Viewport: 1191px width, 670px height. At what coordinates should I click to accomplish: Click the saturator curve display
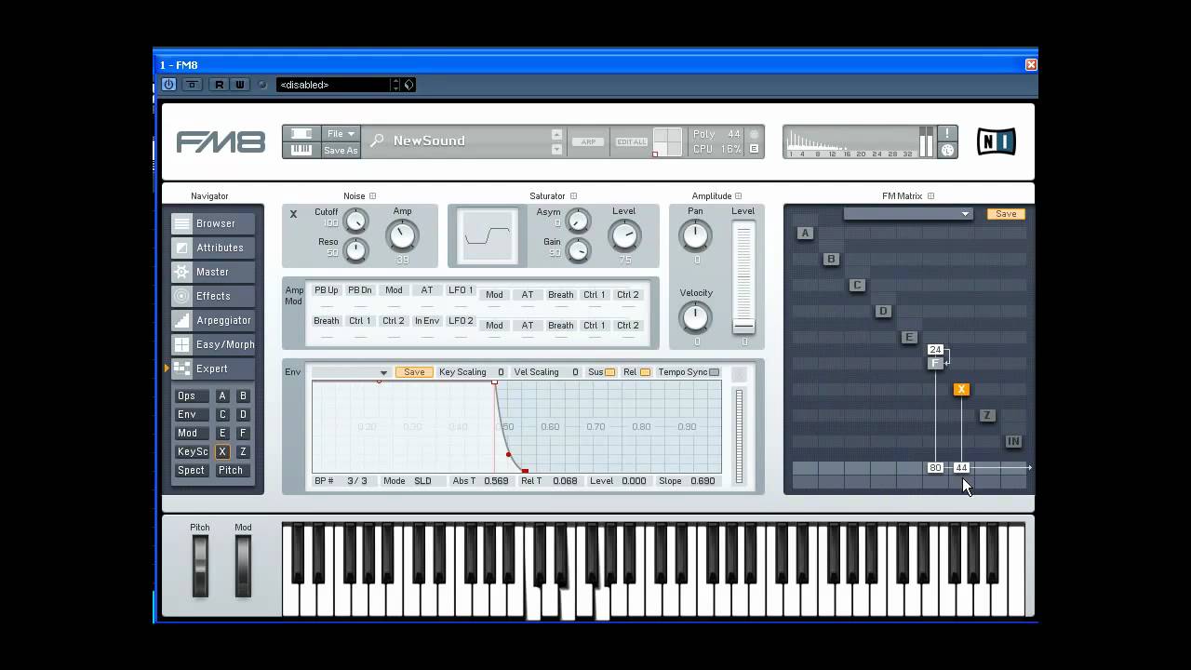pyautogui.click(x=488, y=235)
